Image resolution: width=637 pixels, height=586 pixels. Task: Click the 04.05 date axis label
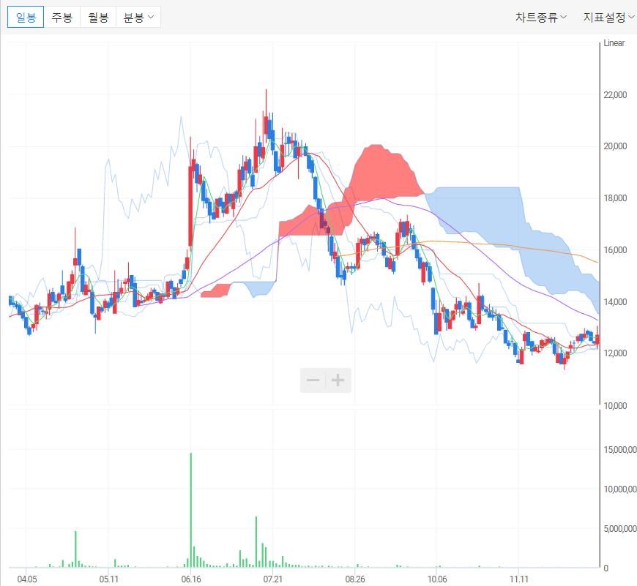(27, 579)
